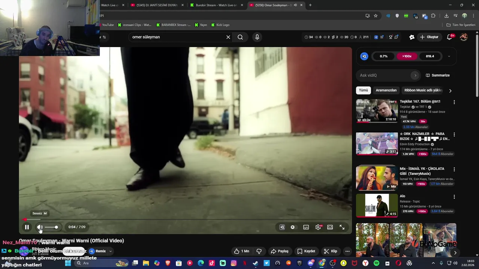Select the Aramanızdan filter chip
Viewport: 479px width, 269px height.
tap(386, 90)
